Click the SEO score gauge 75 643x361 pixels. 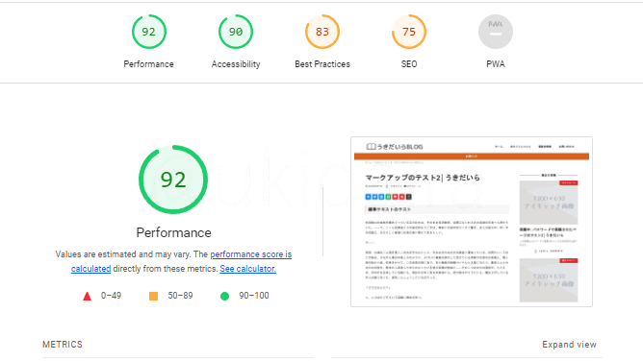(409, 32)
